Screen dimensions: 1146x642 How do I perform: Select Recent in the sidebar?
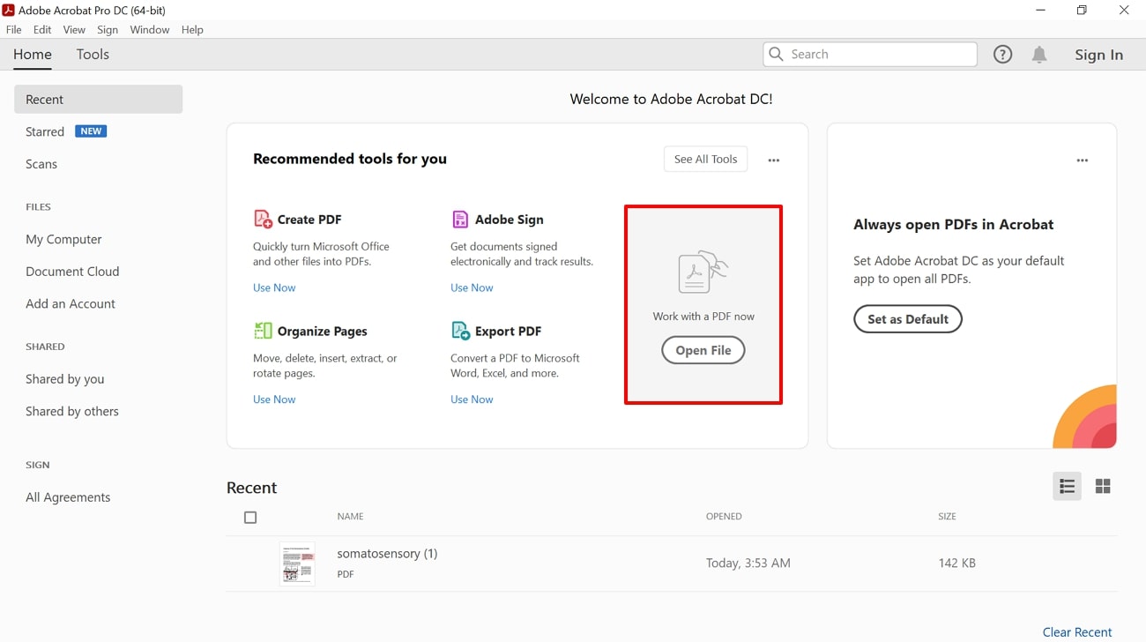[98, 100]
